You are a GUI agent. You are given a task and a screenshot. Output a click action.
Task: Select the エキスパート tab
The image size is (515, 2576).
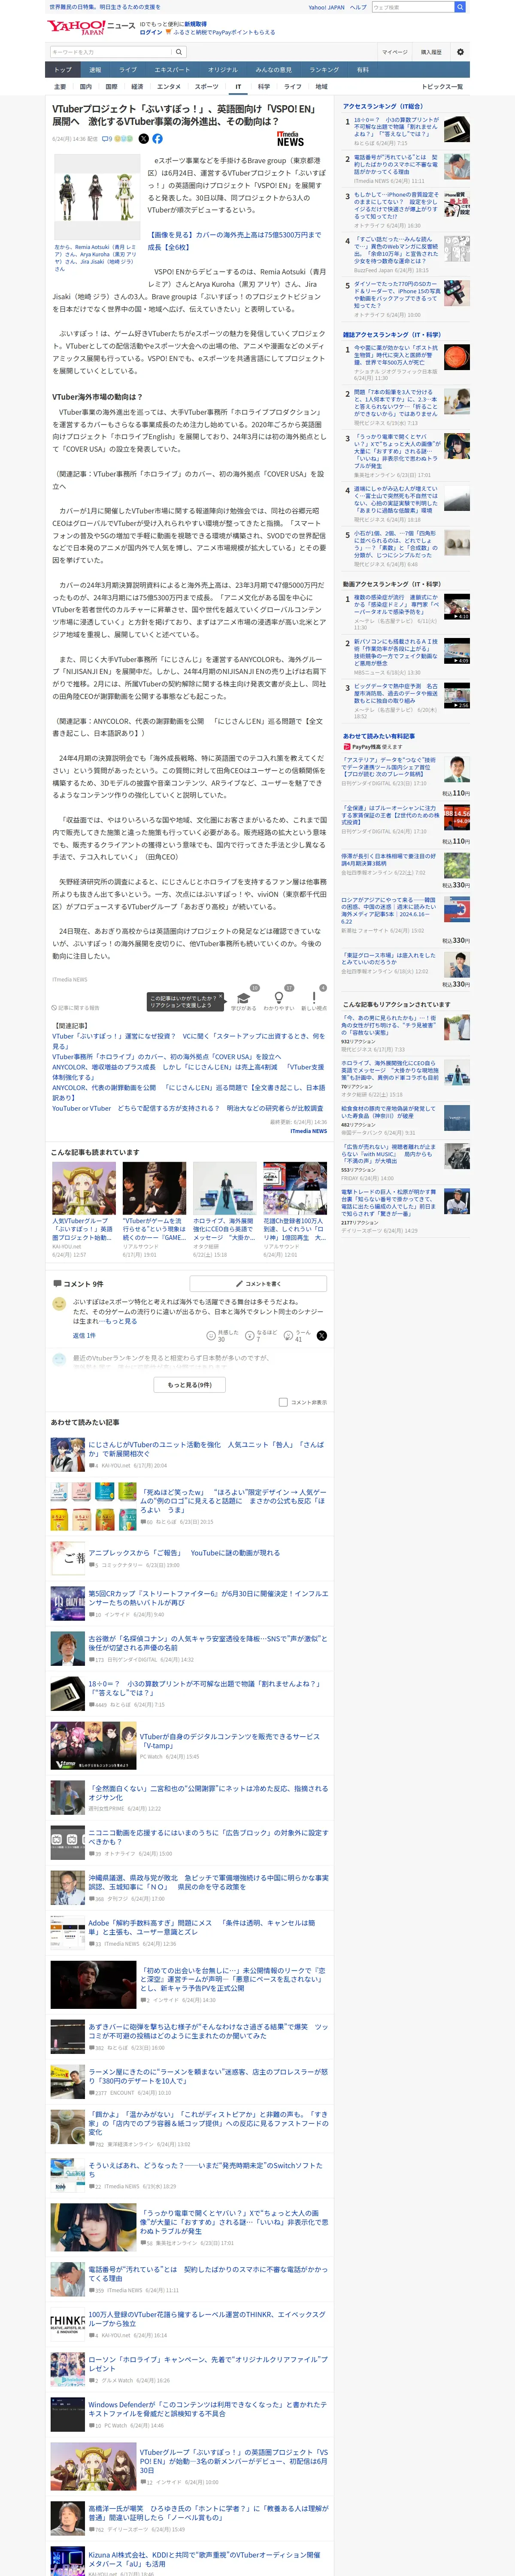pos(172,70)
